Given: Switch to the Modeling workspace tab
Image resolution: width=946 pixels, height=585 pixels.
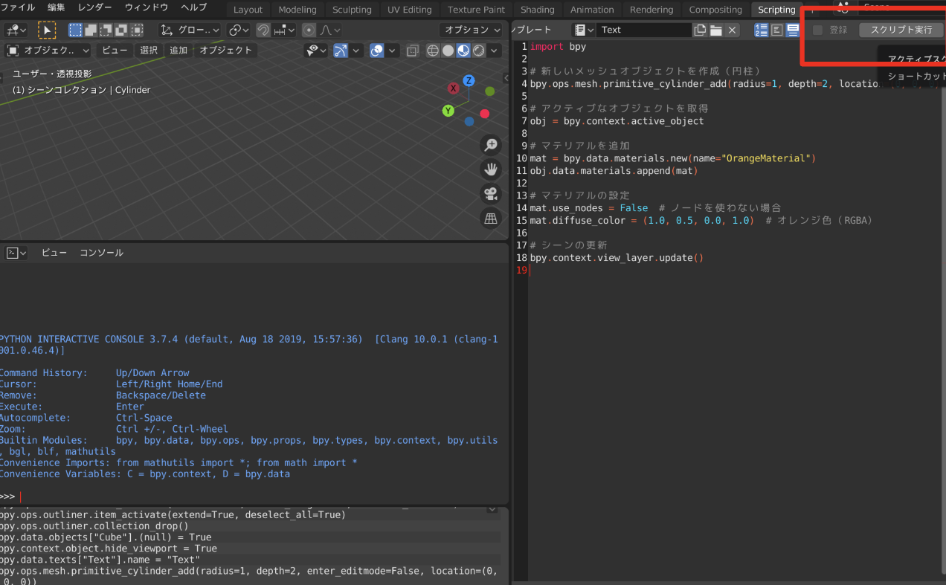Looking at the screenshot, I should (297, 10).
